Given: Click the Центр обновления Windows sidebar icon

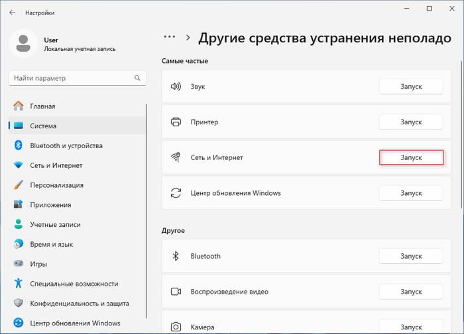Looking at the screenshot, I should coord(19,323).
